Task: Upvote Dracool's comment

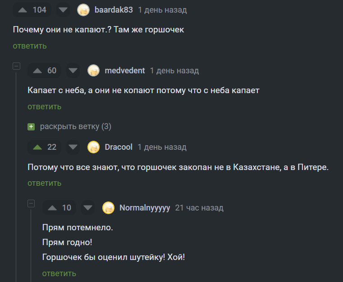Action: pos(37,147)
